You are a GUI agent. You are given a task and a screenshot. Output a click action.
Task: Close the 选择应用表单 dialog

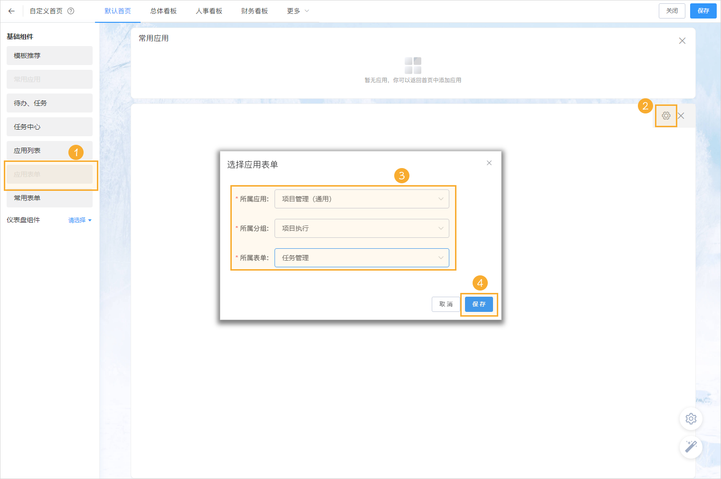489,163
